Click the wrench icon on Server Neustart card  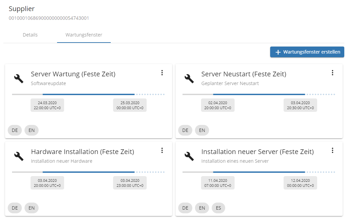point(189,78)
